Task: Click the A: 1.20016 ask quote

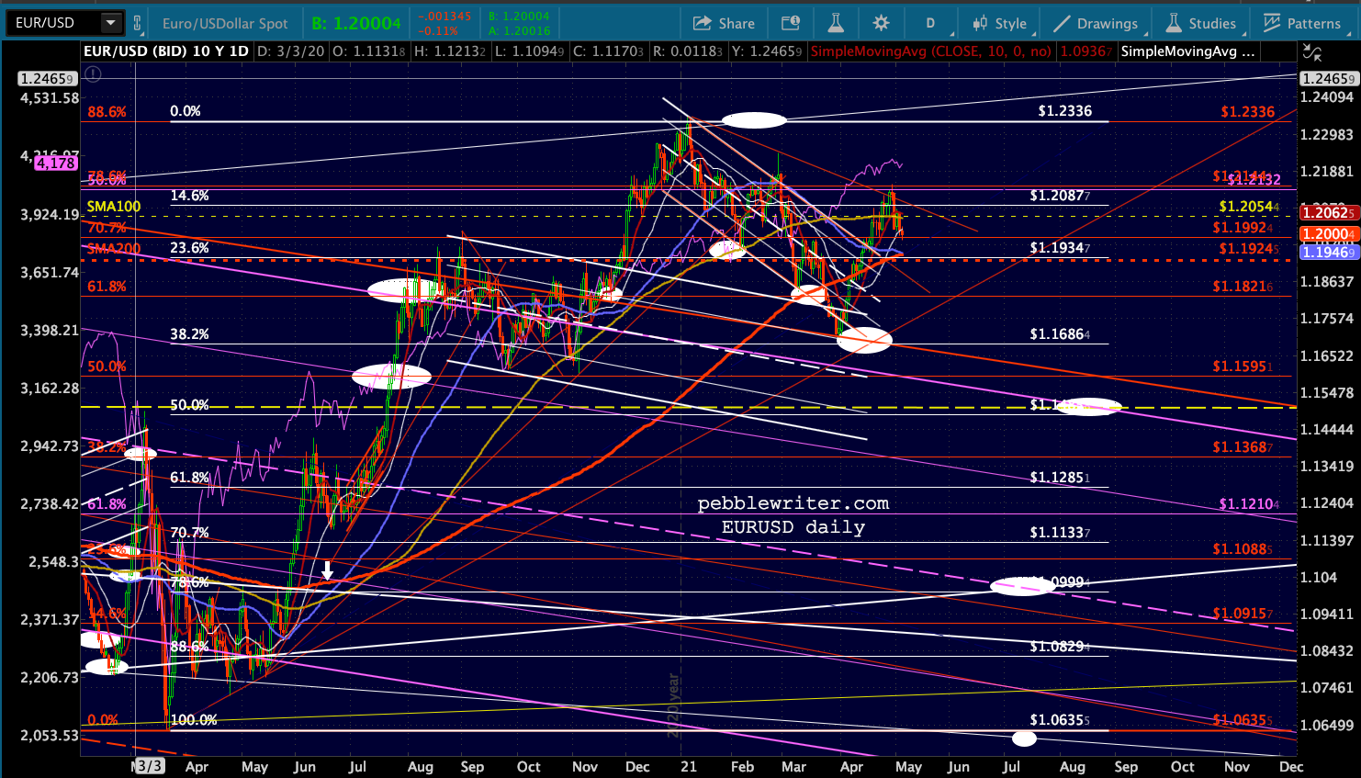Action: [x=519, y=30]
